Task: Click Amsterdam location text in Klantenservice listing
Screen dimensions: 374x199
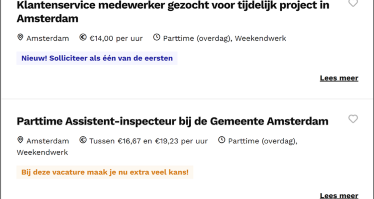Action: pos(48,38)
